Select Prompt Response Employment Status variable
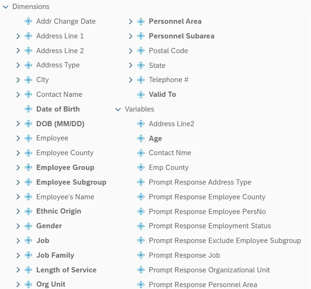The width and height of the screenshot is (311, 289). (x=209, y=226)
